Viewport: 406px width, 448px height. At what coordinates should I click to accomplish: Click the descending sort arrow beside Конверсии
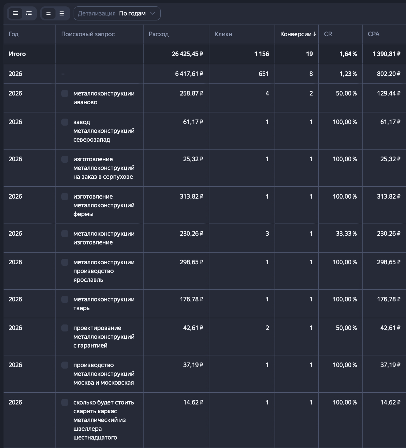[x=314, y=34]
